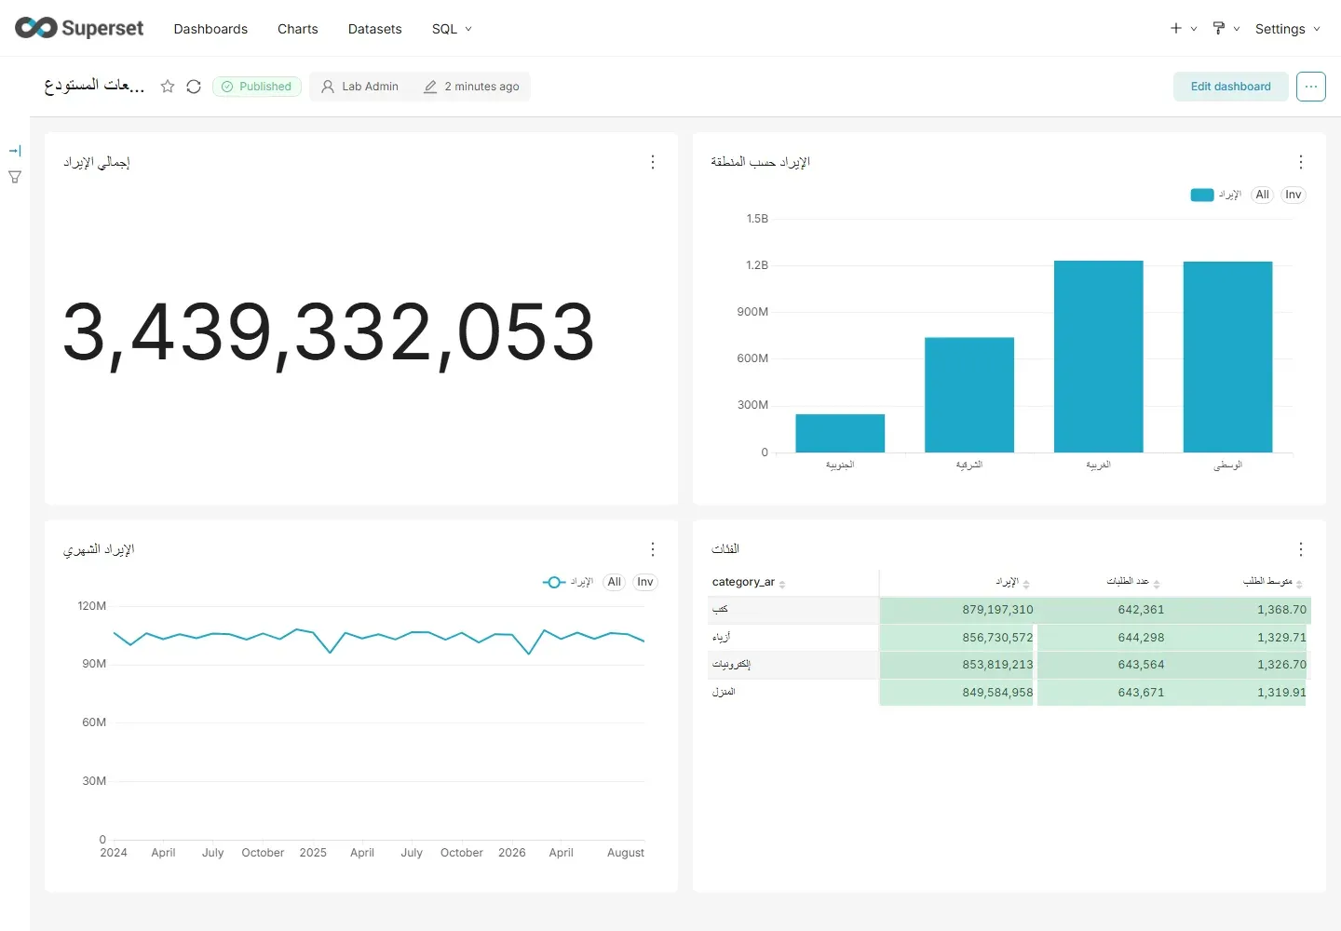Sort the table by the category_ar column arrows
The image size is (1341, 931).
pos(782,584)
